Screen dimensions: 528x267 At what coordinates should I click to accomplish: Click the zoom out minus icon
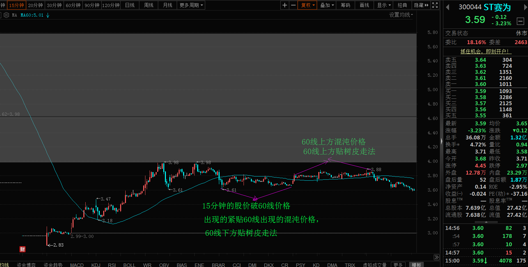click(x=293, y=5)
